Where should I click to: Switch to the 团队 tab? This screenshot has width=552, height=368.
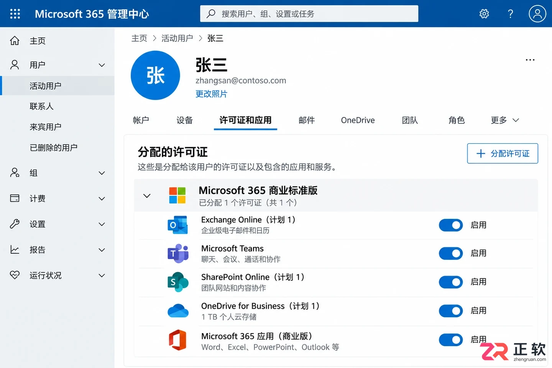click(x=410, y=120)
